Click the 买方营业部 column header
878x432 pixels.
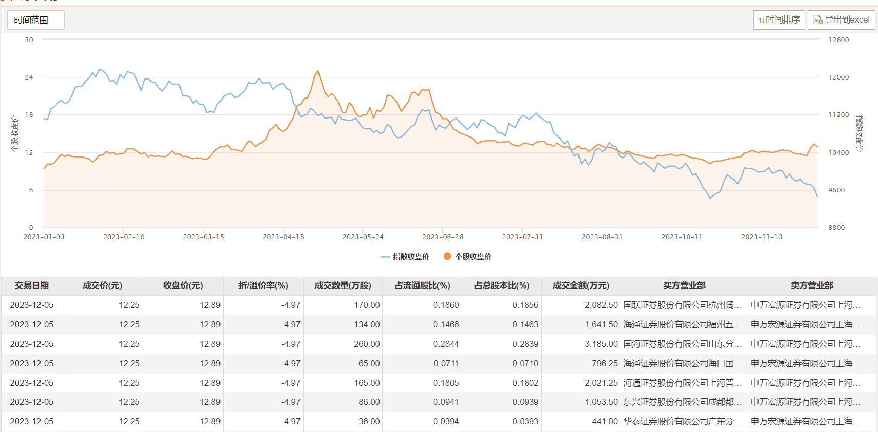pos(684,285)
